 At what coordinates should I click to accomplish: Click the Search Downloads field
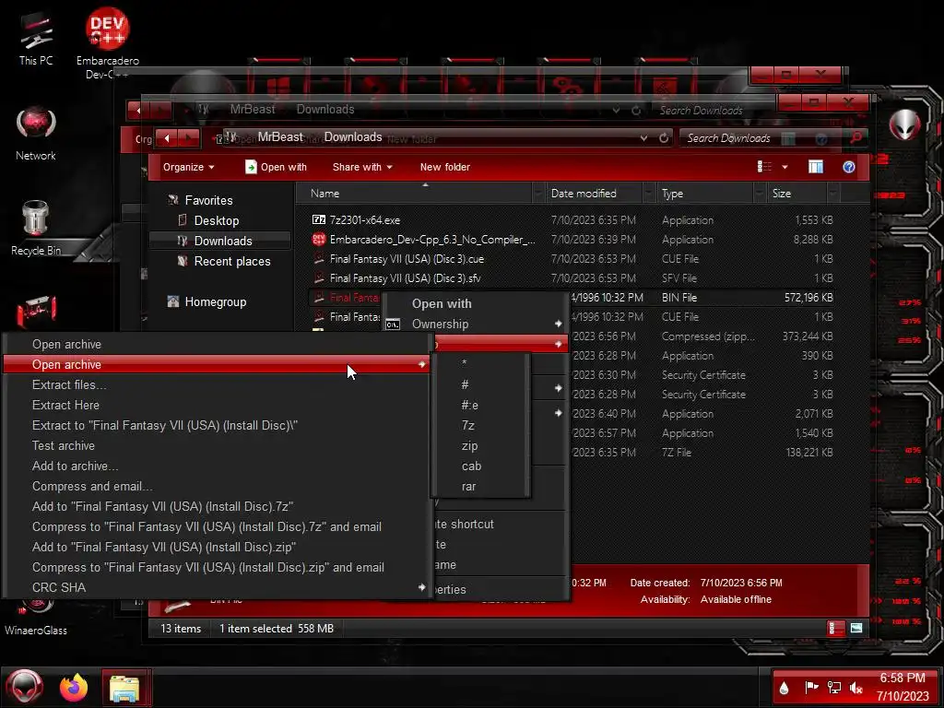[762, 138]
